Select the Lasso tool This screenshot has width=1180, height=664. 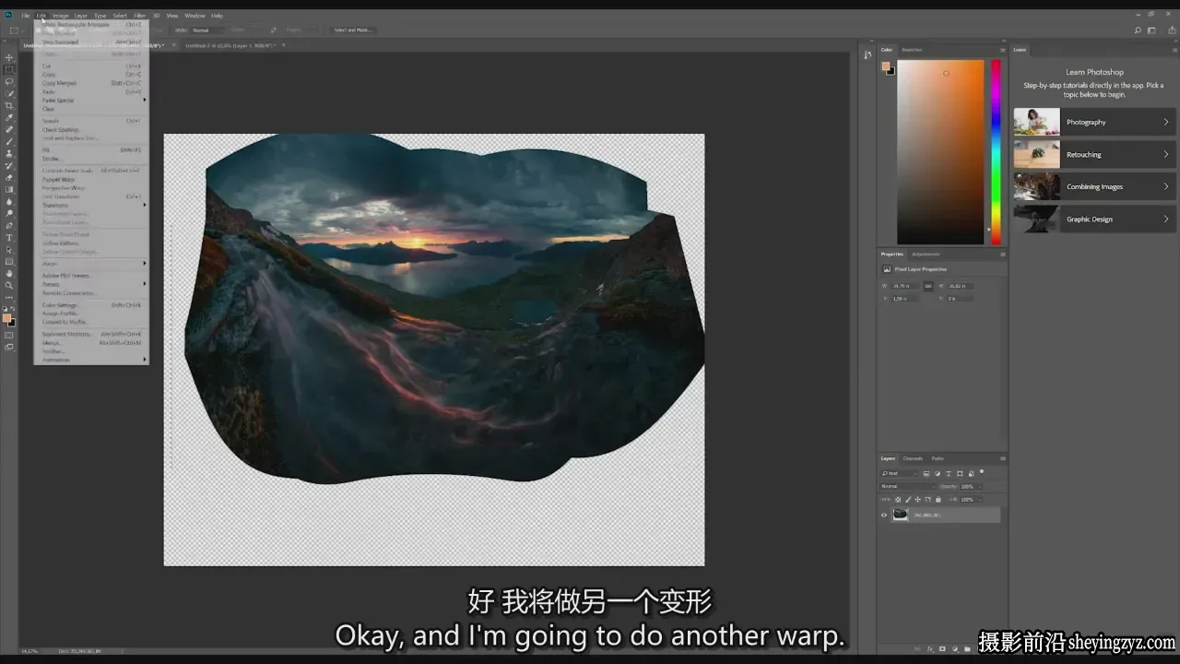coord(9,82)
